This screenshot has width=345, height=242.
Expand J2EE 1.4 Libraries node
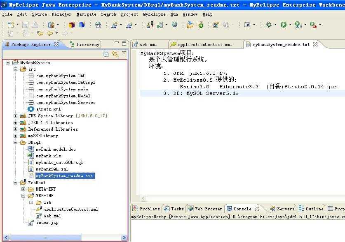tap(15, 123)
